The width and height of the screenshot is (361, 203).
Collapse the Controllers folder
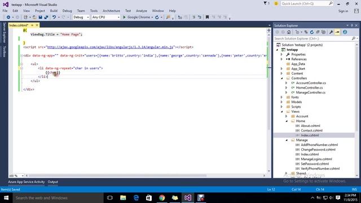tap(281, 78)
